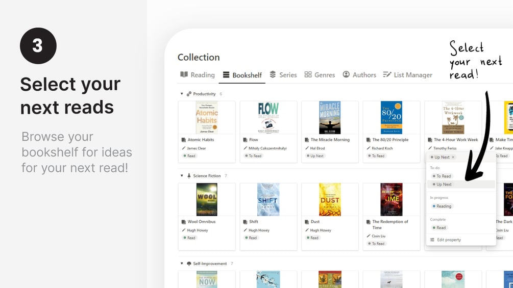Open the Dust book cover
Viewport: 513px width, 288px height.
tap(330, 199)
